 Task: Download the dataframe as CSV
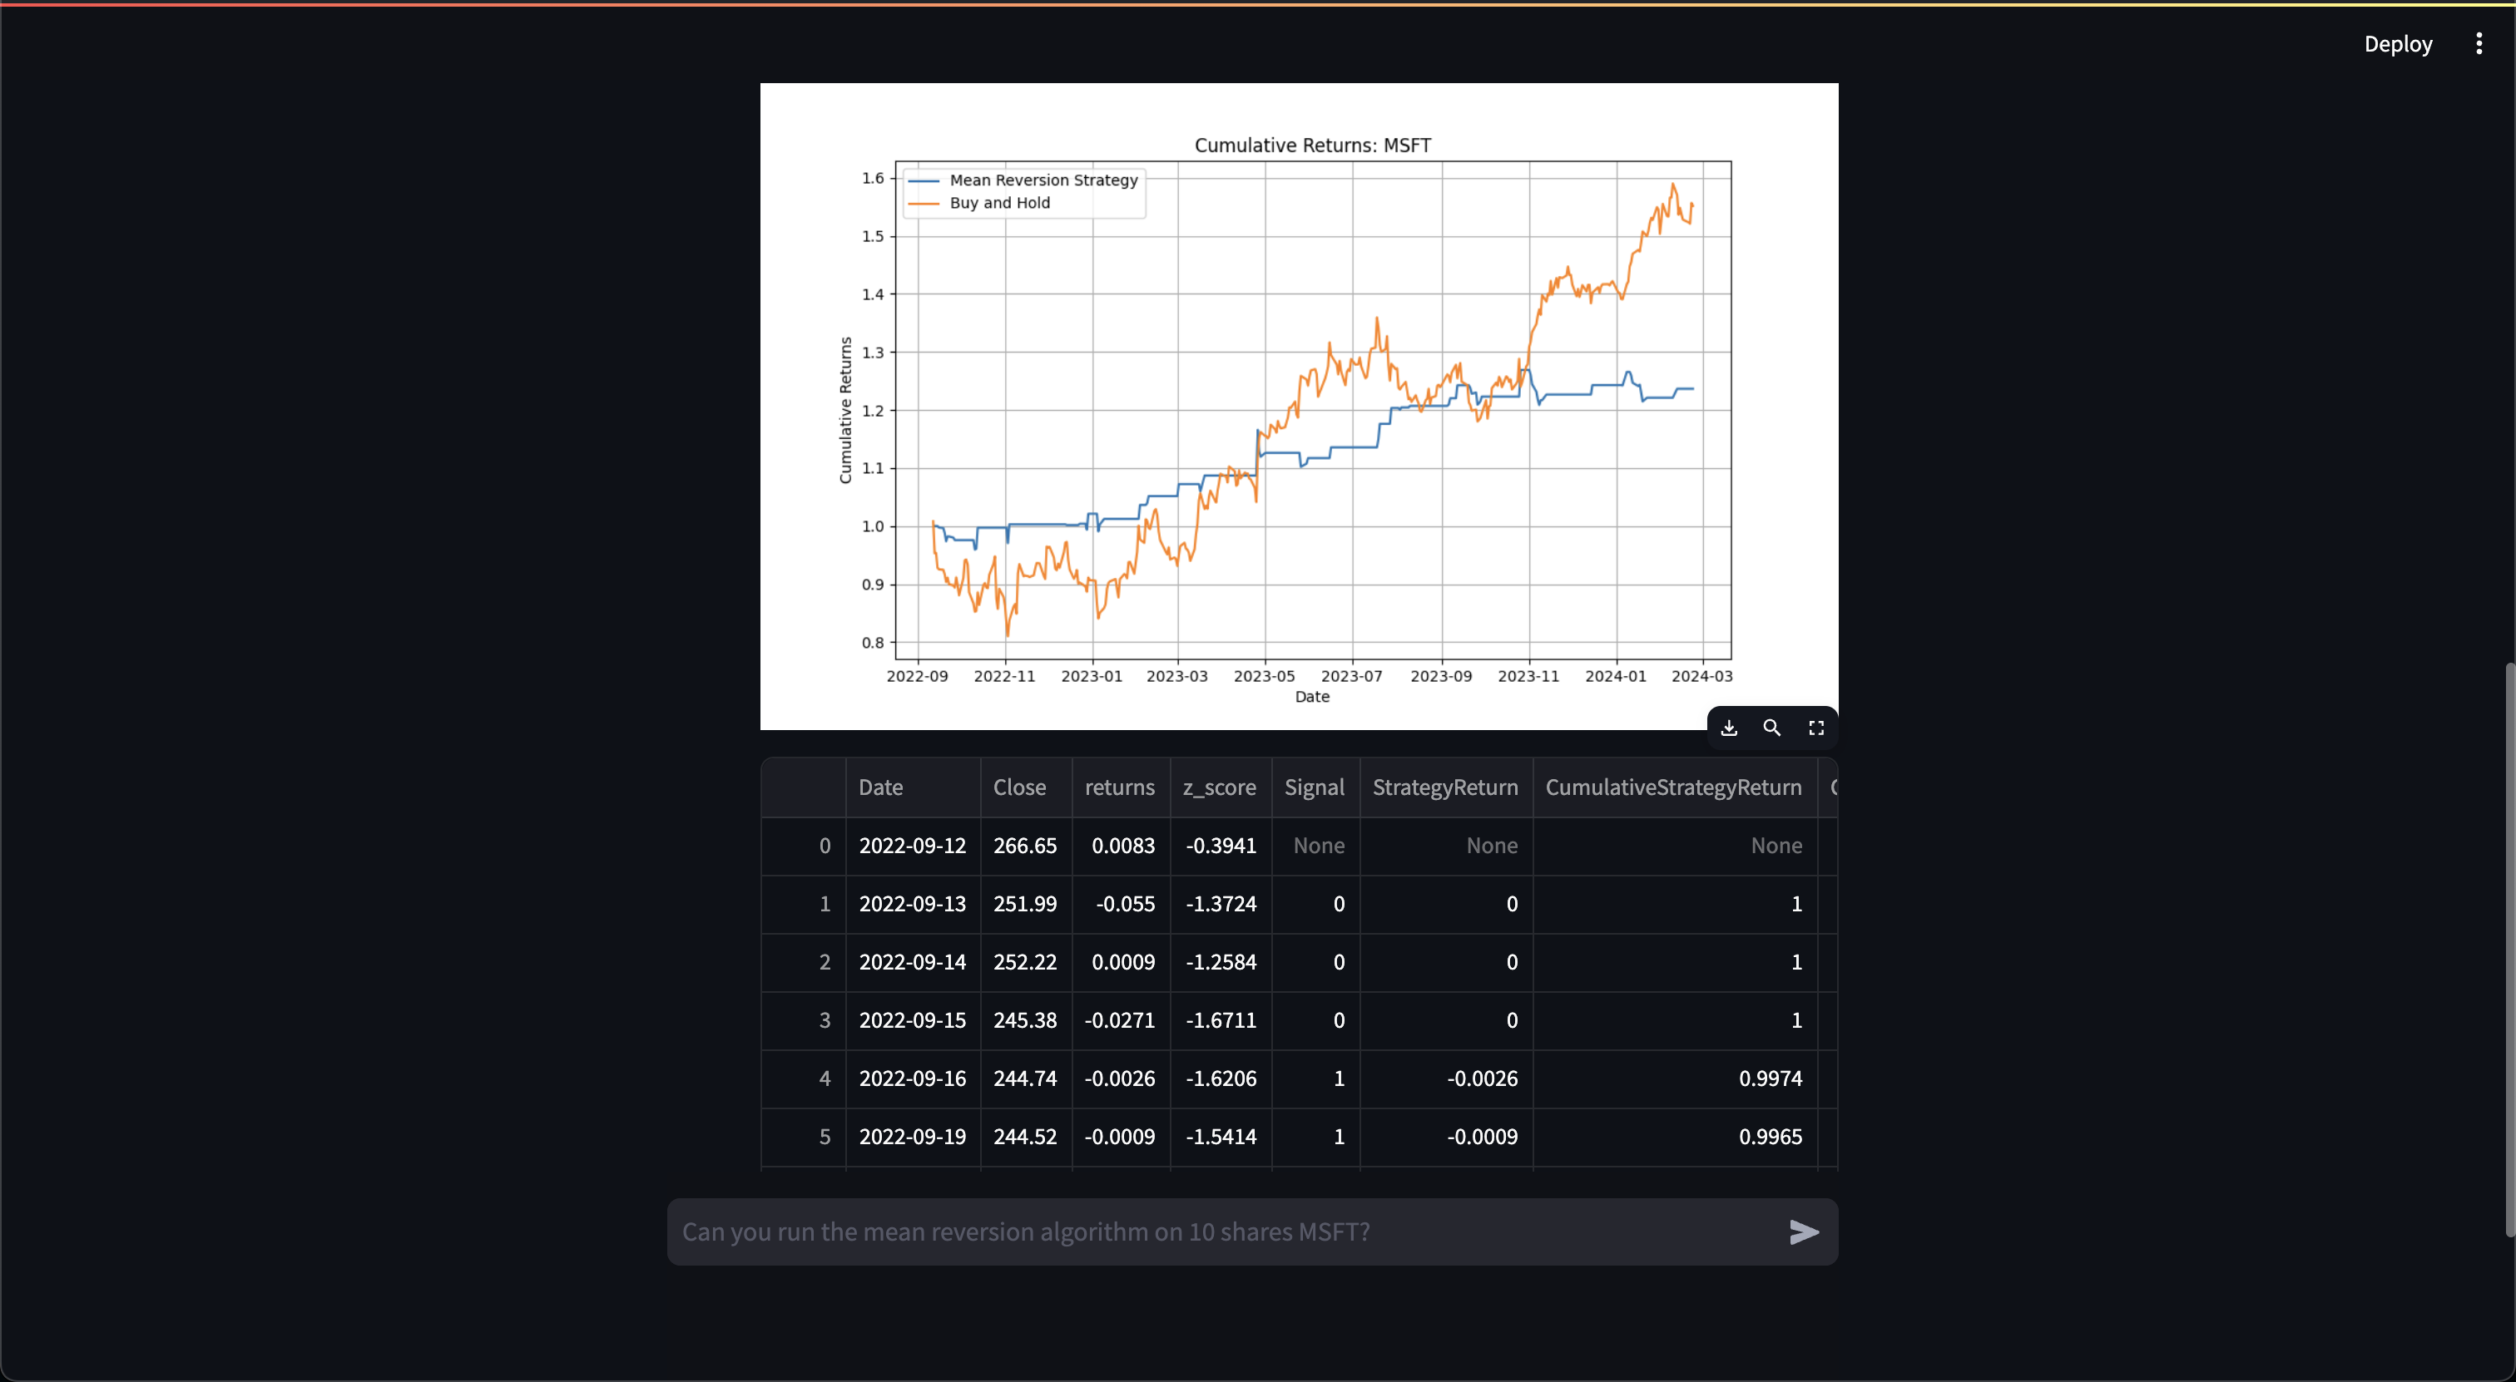coord(1729,728)
